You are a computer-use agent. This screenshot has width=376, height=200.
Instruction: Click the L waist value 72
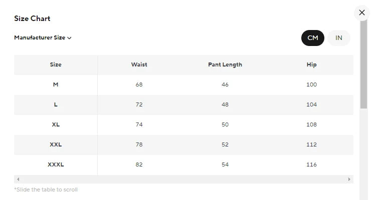[x=139, y=104]
